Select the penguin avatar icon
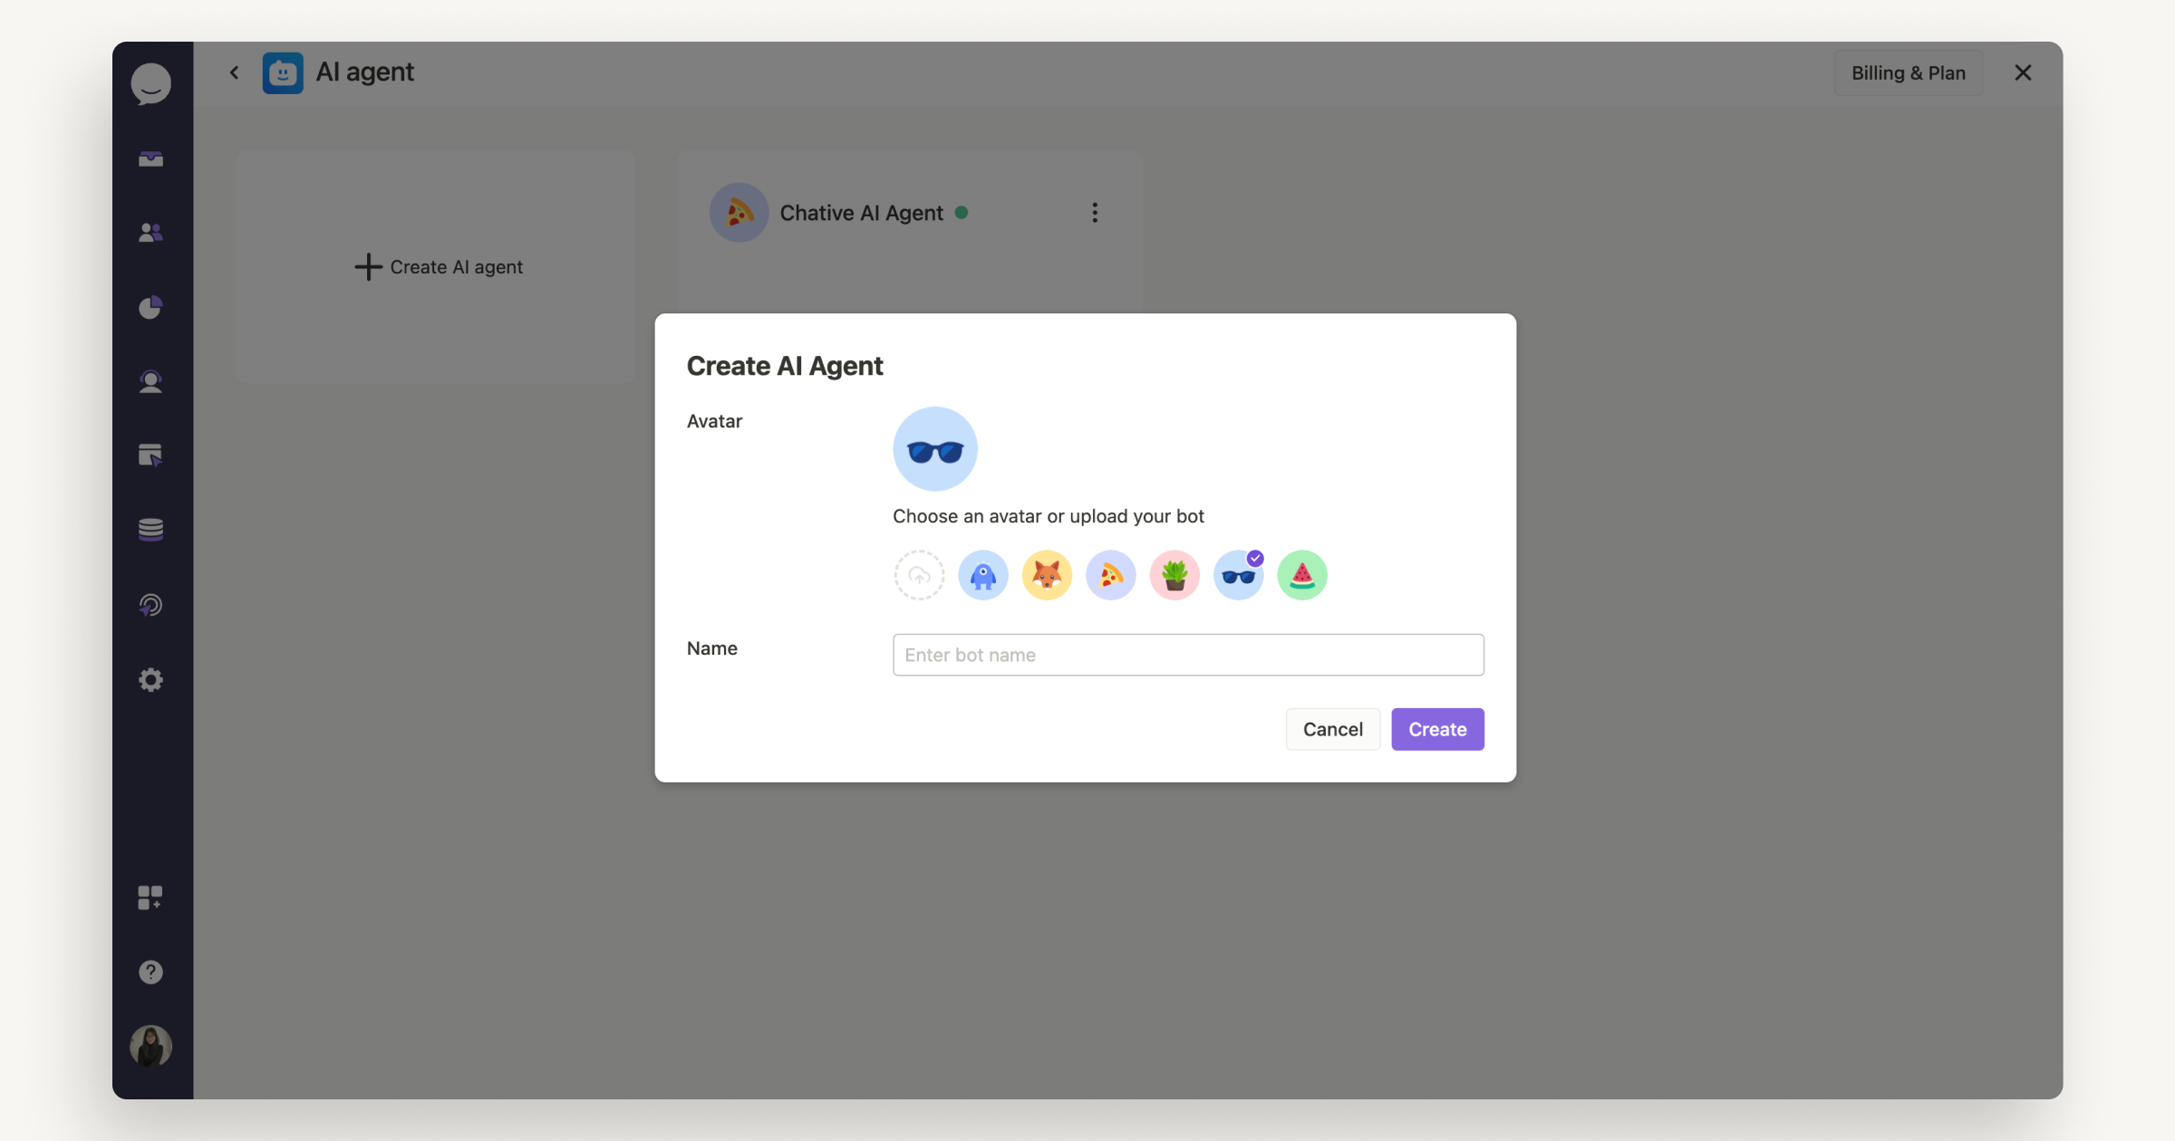 coord(982,575)
